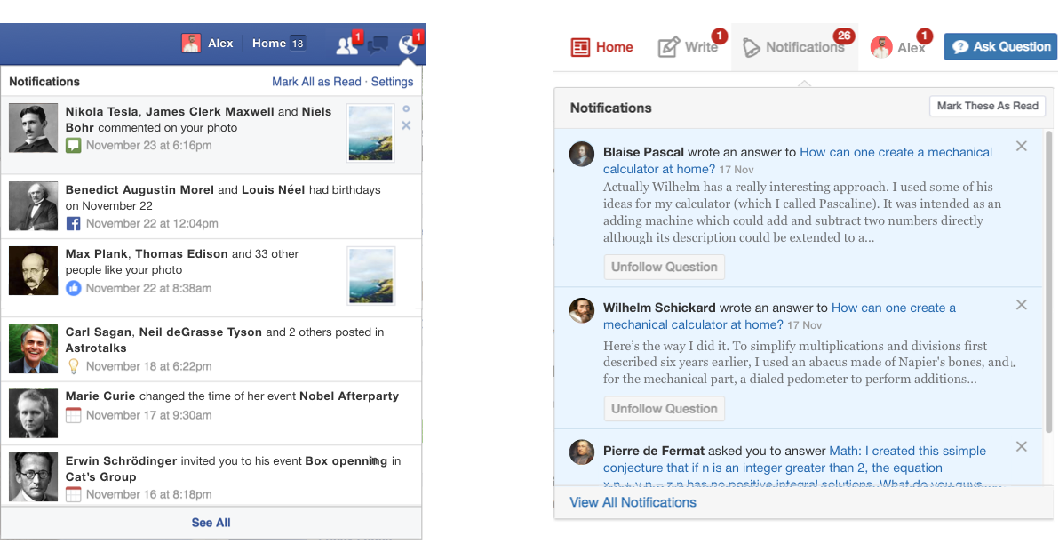Dismiss Wilhelm Schickard notification with X
The width and height of the screenshot is (1059, 560).
1021,305
